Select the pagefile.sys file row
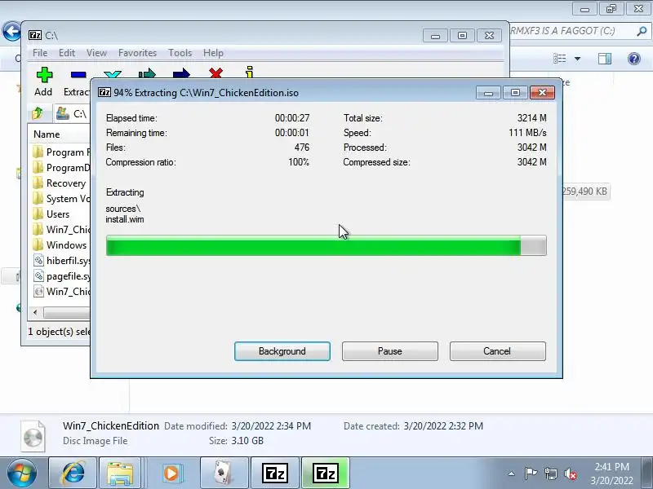Screen dimensions: 653x489 pyautogui.click(x=60, y=276)
